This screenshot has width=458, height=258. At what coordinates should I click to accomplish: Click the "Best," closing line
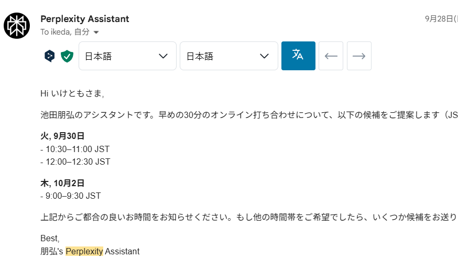tap(50, 239)
